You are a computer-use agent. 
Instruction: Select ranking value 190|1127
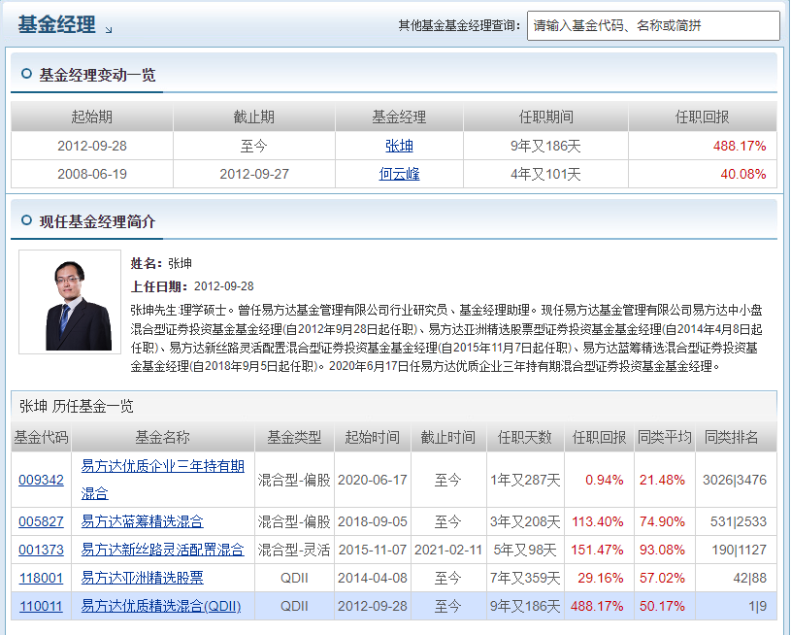[739, 550]
